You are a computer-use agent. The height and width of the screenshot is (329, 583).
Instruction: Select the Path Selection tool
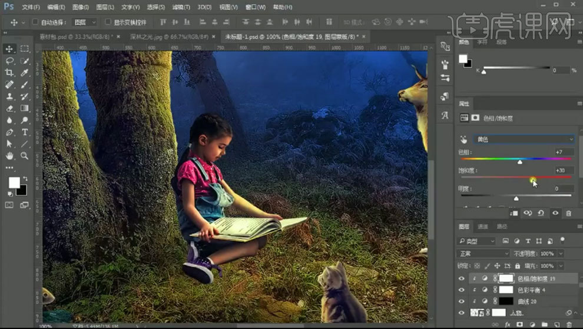(9, 144)
